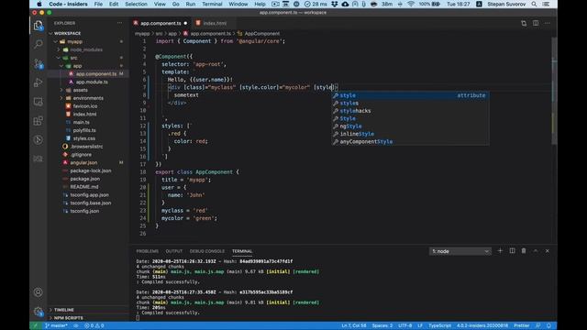Kill the terminal with trash icon
The height and width of the screenshot is (330, 587).
point(524,251)
